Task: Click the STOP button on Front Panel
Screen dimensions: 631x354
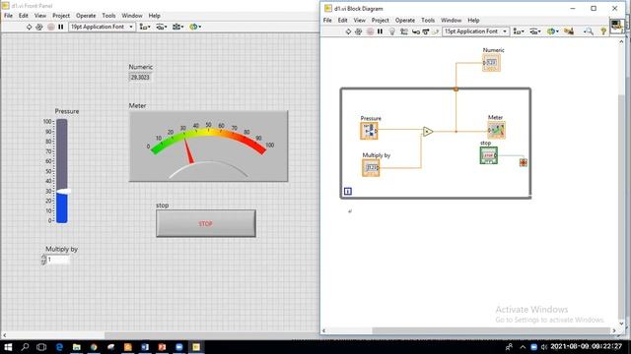Action: (206, 223)
